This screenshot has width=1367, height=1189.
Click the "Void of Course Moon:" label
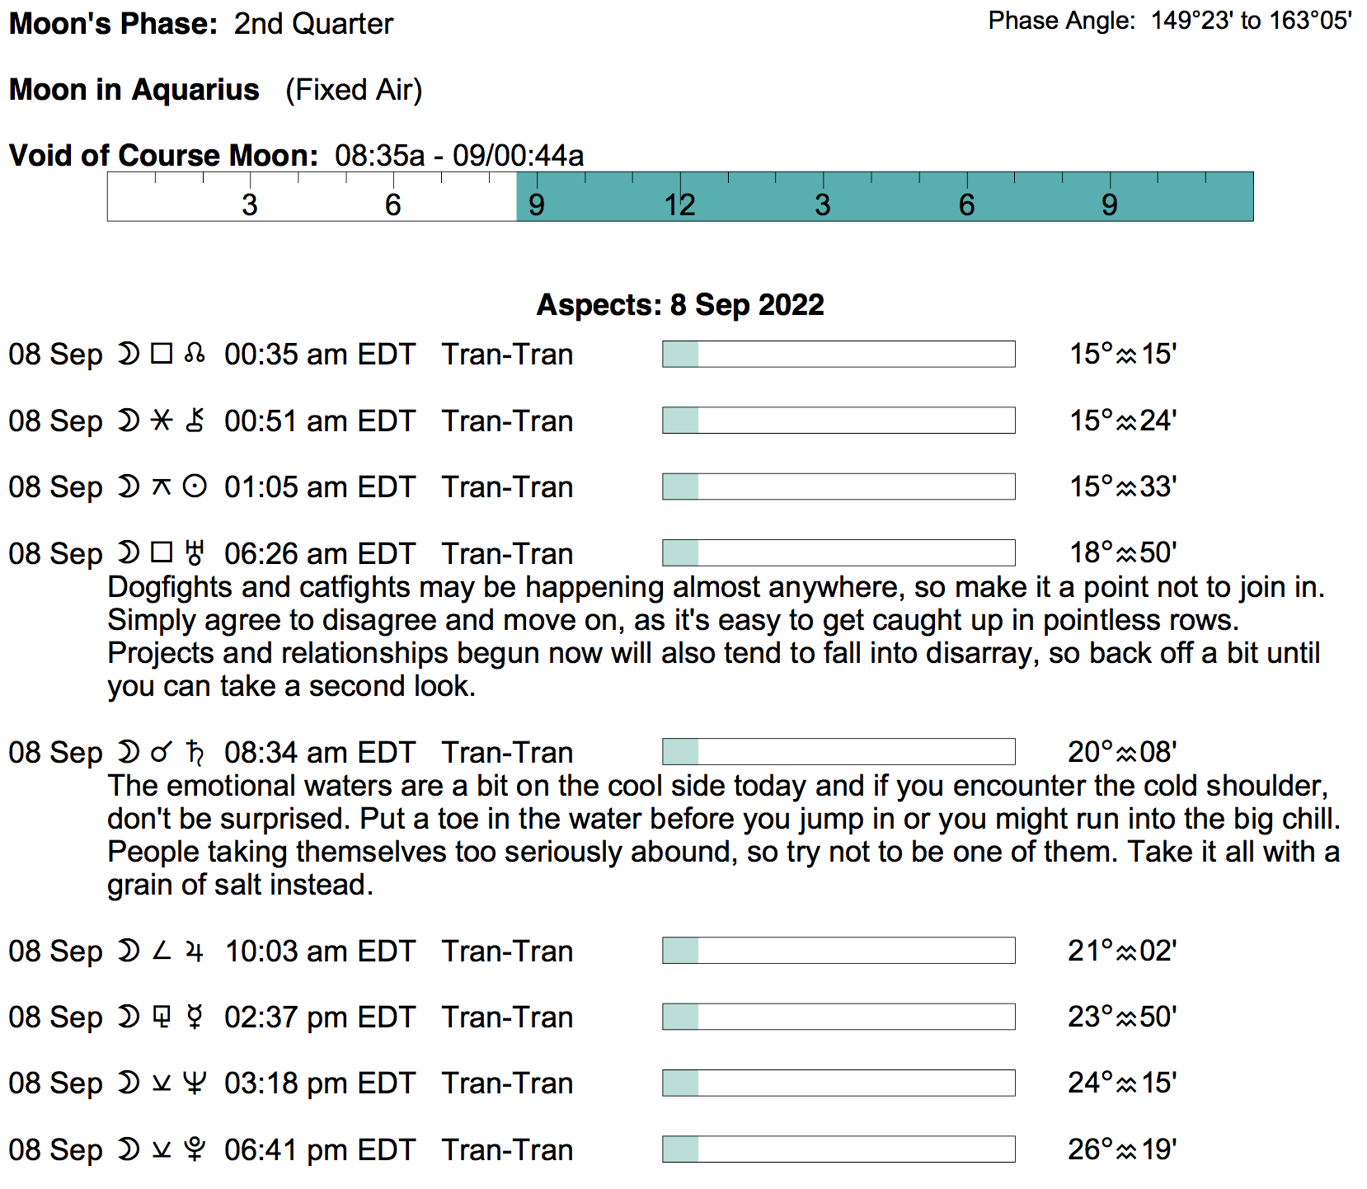[163, 156]
